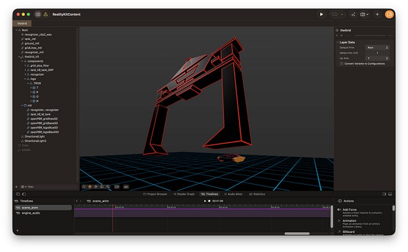Open the Up Axis Y dropdown
Image resolution: width=408 pixels, height=252 pixels.
[x=377, y=58]
